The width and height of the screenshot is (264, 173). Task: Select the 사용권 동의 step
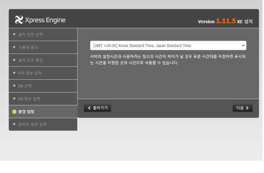coord(43,48)
